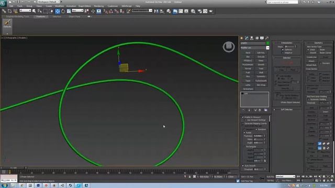Collapse the Geometry rollout header
Image resolution: width=335 pixels, height=188 pixels.
tap(318, 43)
